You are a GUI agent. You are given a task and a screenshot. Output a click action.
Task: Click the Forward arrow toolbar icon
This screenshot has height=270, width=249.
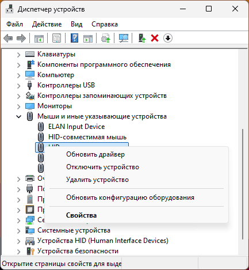(x=21, y=38)
